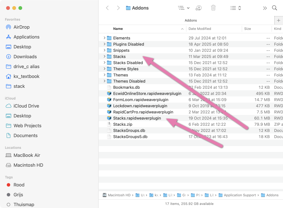Select the Stacks folder row
The height and width of the screenshot is (208, 283).
(x=191, y=56)
